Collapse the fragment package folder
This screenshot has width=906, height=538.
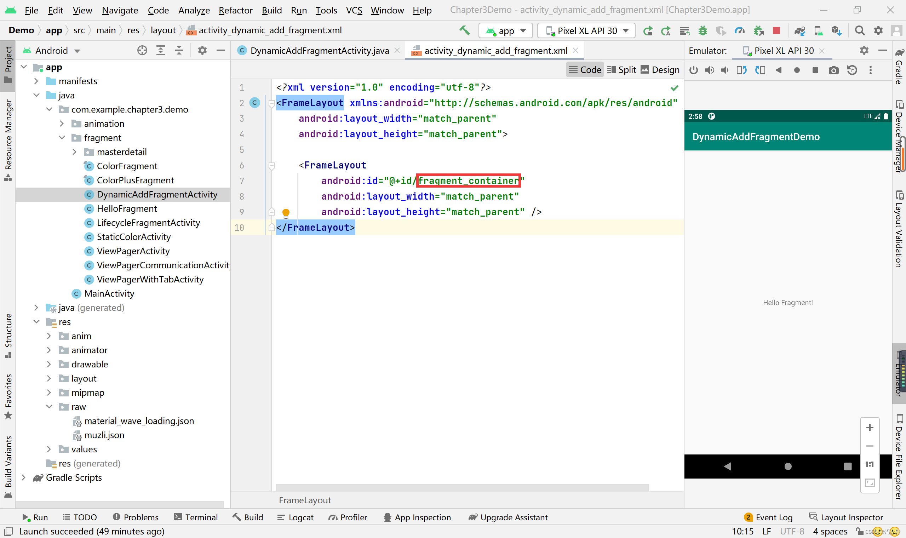62,138
